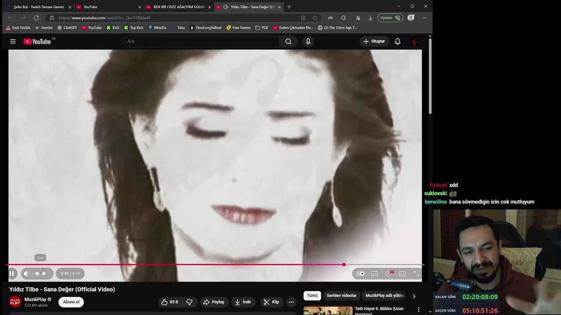Click the page vertical scrollbar
The width and height of the screenshot is (561, 315).
click(x=430, y=77)
